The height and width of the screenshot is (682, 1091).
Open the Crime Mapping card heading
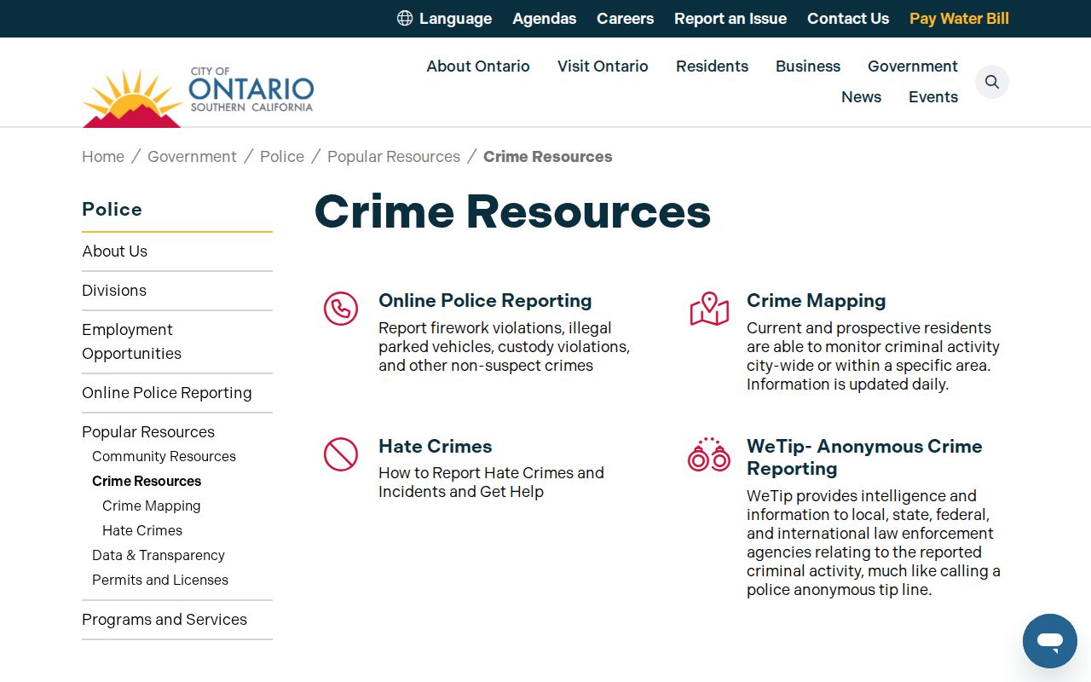pos(816,301)
